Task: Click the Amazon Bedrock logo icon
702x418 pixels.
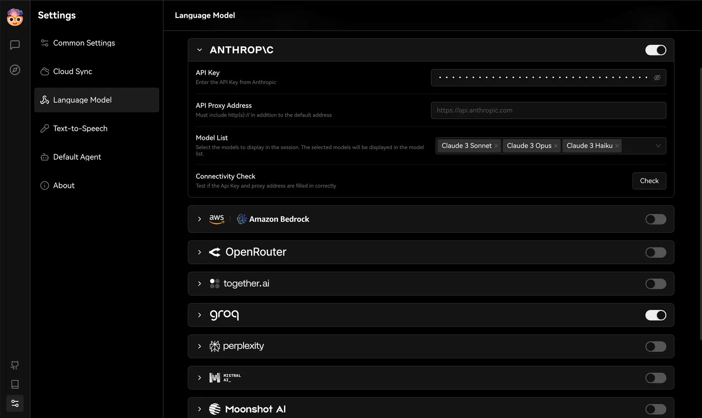Action: 242,219
